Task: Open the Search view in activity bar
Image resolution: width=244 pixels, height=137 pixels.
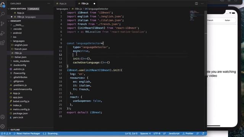Action: [x=3, y=14]
